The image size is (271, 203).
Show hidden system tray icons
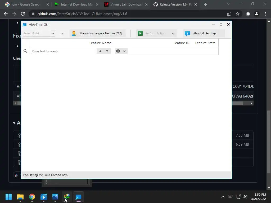click(x=223, y=197)
